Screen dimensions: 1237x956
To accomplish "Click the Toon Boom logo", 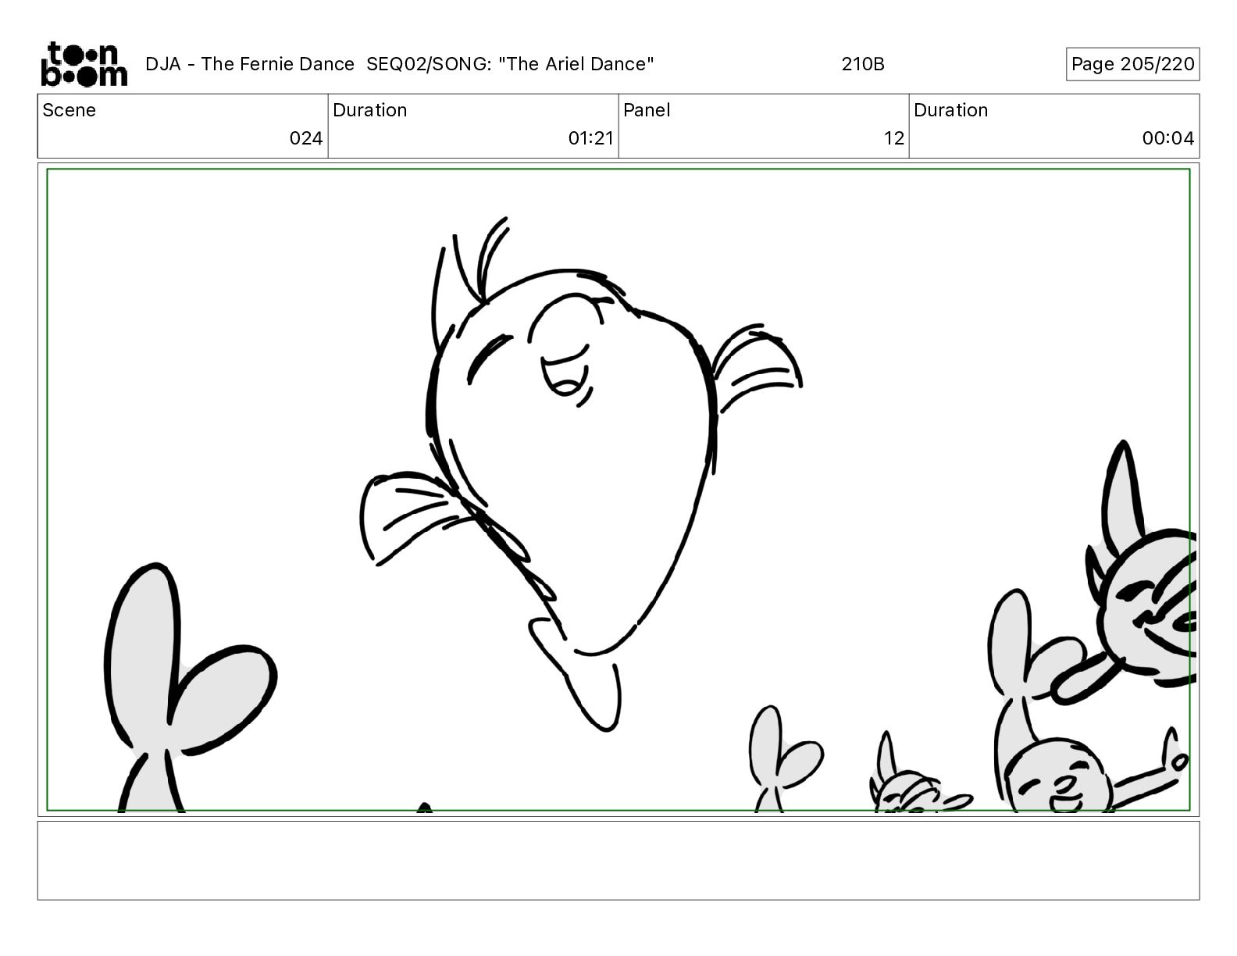I will tap(84, 64).
